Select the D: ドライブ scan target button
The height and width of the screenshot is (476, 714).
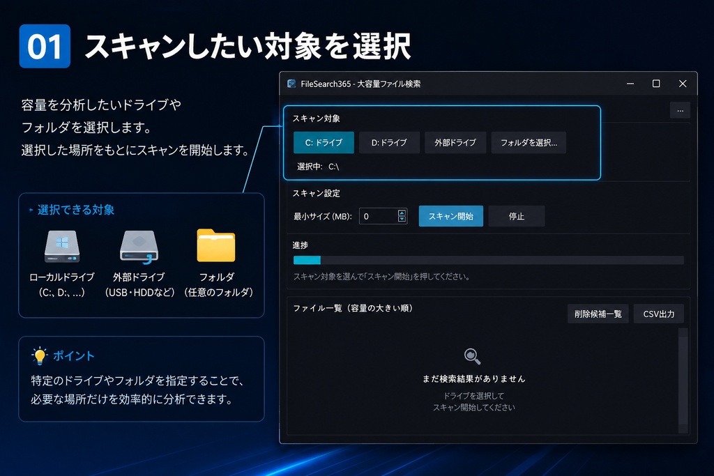[389, 142]
